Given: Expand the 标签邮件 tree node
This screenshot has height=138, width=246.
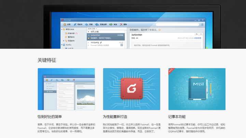Looking at the screenshot, I should click(x=64, y=41).
